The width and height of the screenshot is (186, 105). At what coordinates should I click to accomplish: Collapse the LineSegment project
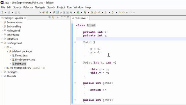click(x=2, y=43)
